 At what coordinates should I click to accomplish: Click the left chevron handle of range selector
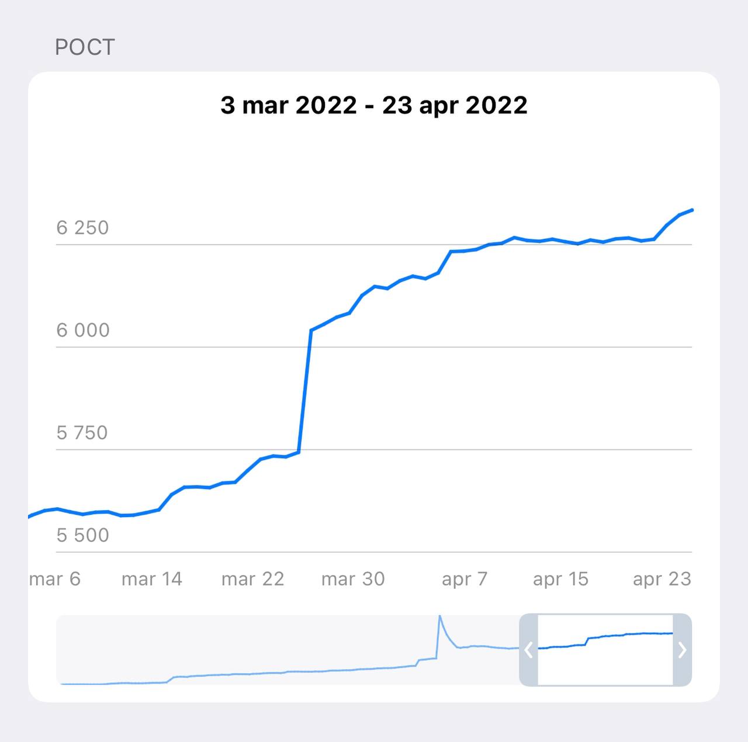coord(528,650)
